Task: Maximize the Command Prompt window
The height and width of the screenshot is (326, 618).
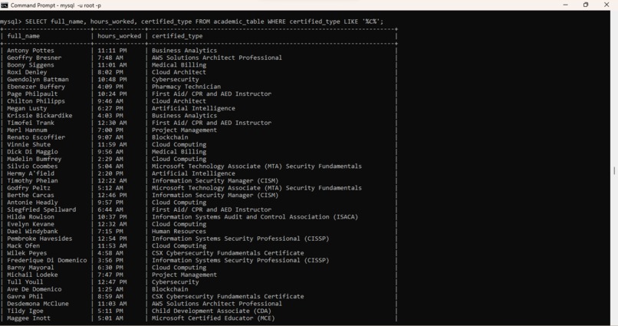Action: [586, 5]
